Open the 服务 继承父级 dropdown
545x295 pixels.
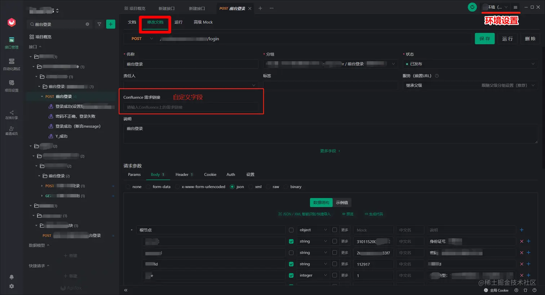[470, 85]
